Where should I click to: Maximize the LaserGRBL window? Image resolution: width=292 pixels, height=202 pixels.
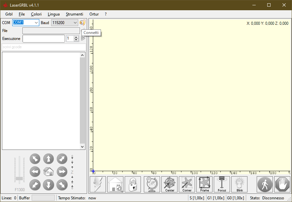tap(269, 5)
